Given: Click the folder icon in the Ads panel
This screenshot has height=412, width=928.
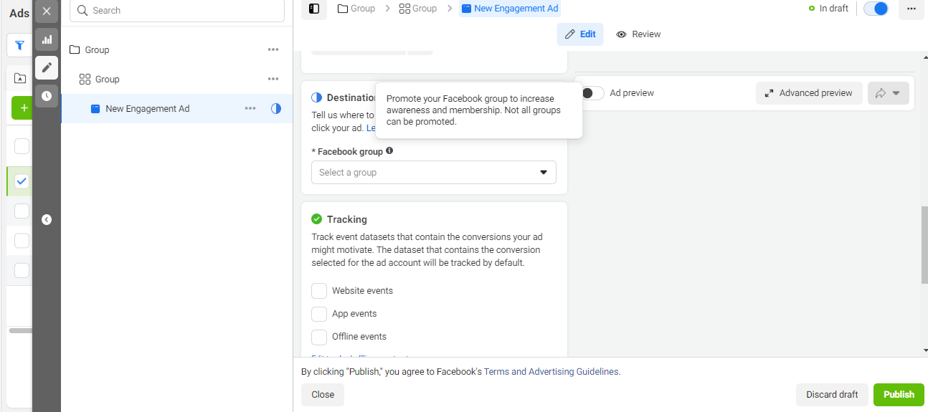Looking at the screenshot, I should point(20,79).
